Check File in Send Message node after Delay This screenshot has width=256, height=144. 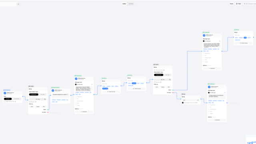209,107
